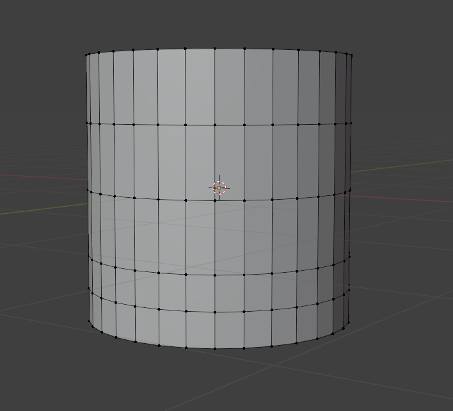Select bottom-row face just right of center edge
453x411 pixels.
229,330
